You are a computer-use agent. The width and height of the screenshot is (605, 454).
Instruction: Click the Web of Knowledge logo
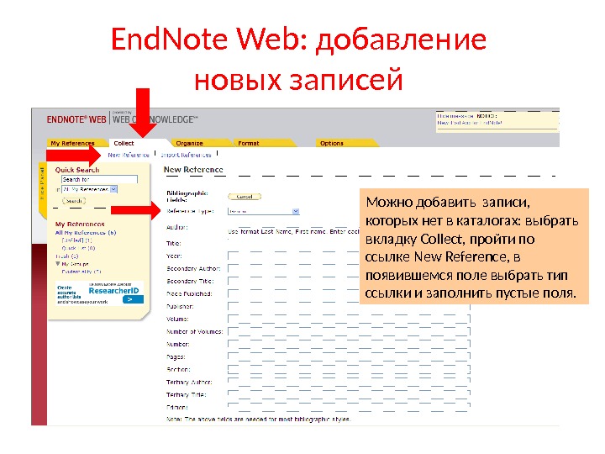pos(155,119)
